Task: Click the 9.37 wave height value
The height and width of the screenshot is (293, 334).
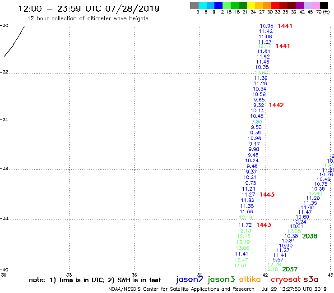Action: (251, 172)
